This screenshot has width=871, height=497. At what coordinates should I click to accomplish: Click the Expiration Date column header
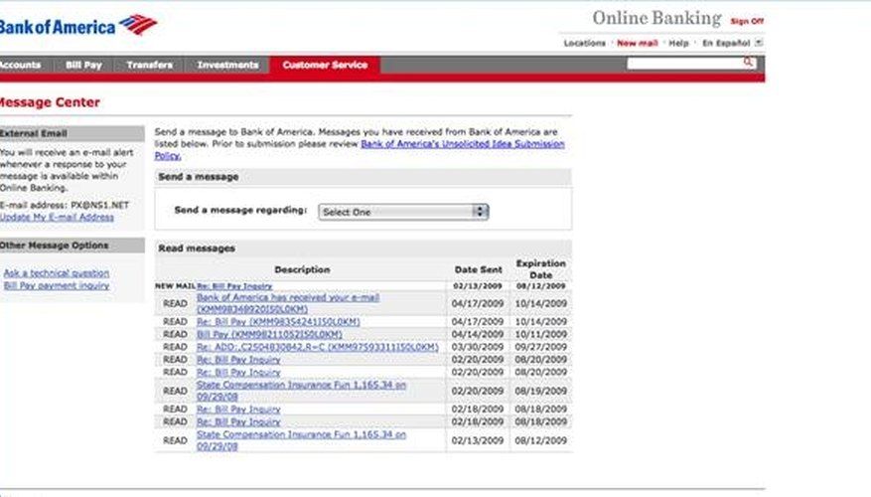540,269
